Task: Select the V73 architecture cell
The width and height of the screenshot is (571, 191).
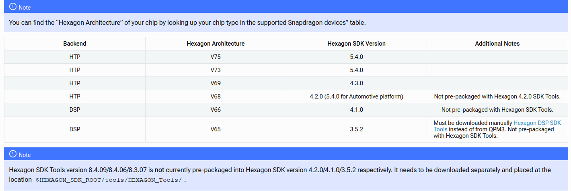Action: (x=216, y=70)
